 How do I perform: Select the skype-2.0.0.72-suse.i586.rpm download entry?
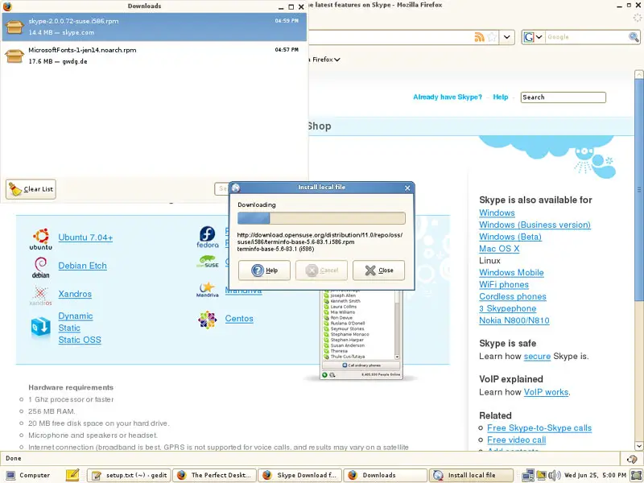coord(154,27)
